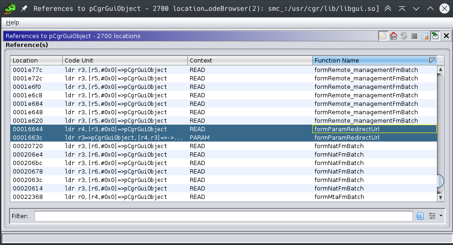
Task: Click the filter options sliders icon
Action: pyautogui.click(x=432, y=216)
